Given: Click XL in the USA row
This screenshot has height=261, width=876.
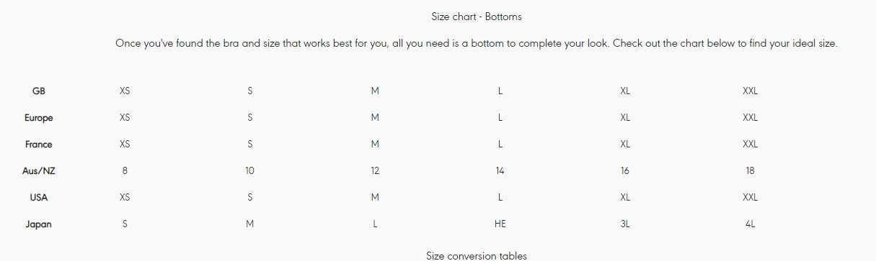Looking at the screenshot, I should [625, 198].
